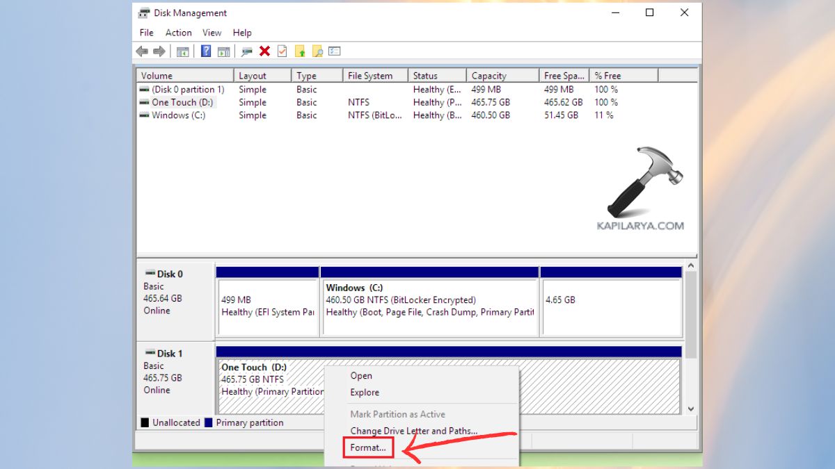Click the volume icon next to One Touch (D:)
This screenshot has width=835, height=469.
(145, 102)
